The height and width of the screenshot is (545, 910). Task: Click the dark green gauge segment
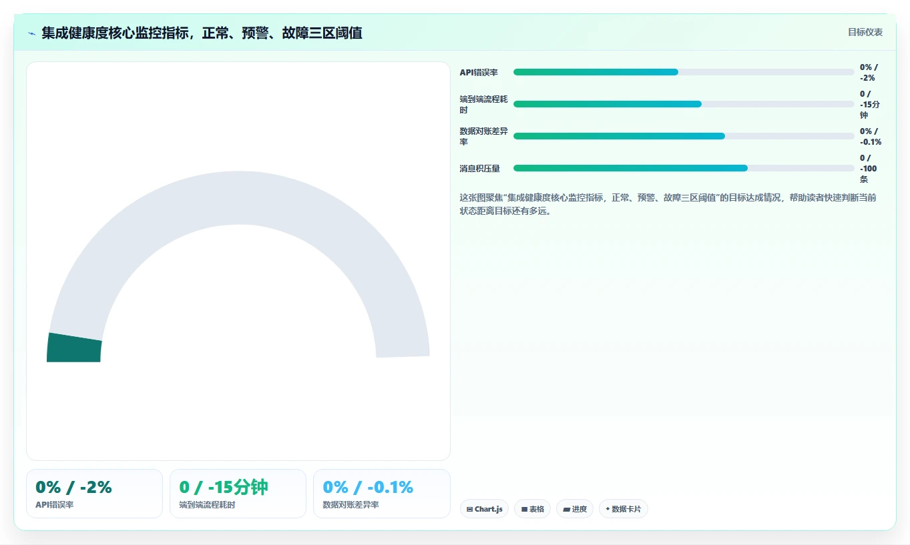coord(73,348)
